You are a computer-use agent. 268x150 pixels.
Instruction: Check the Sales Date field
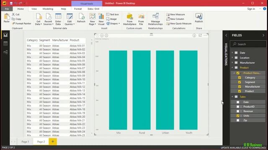pyautogui.click(x=238, y=102)
